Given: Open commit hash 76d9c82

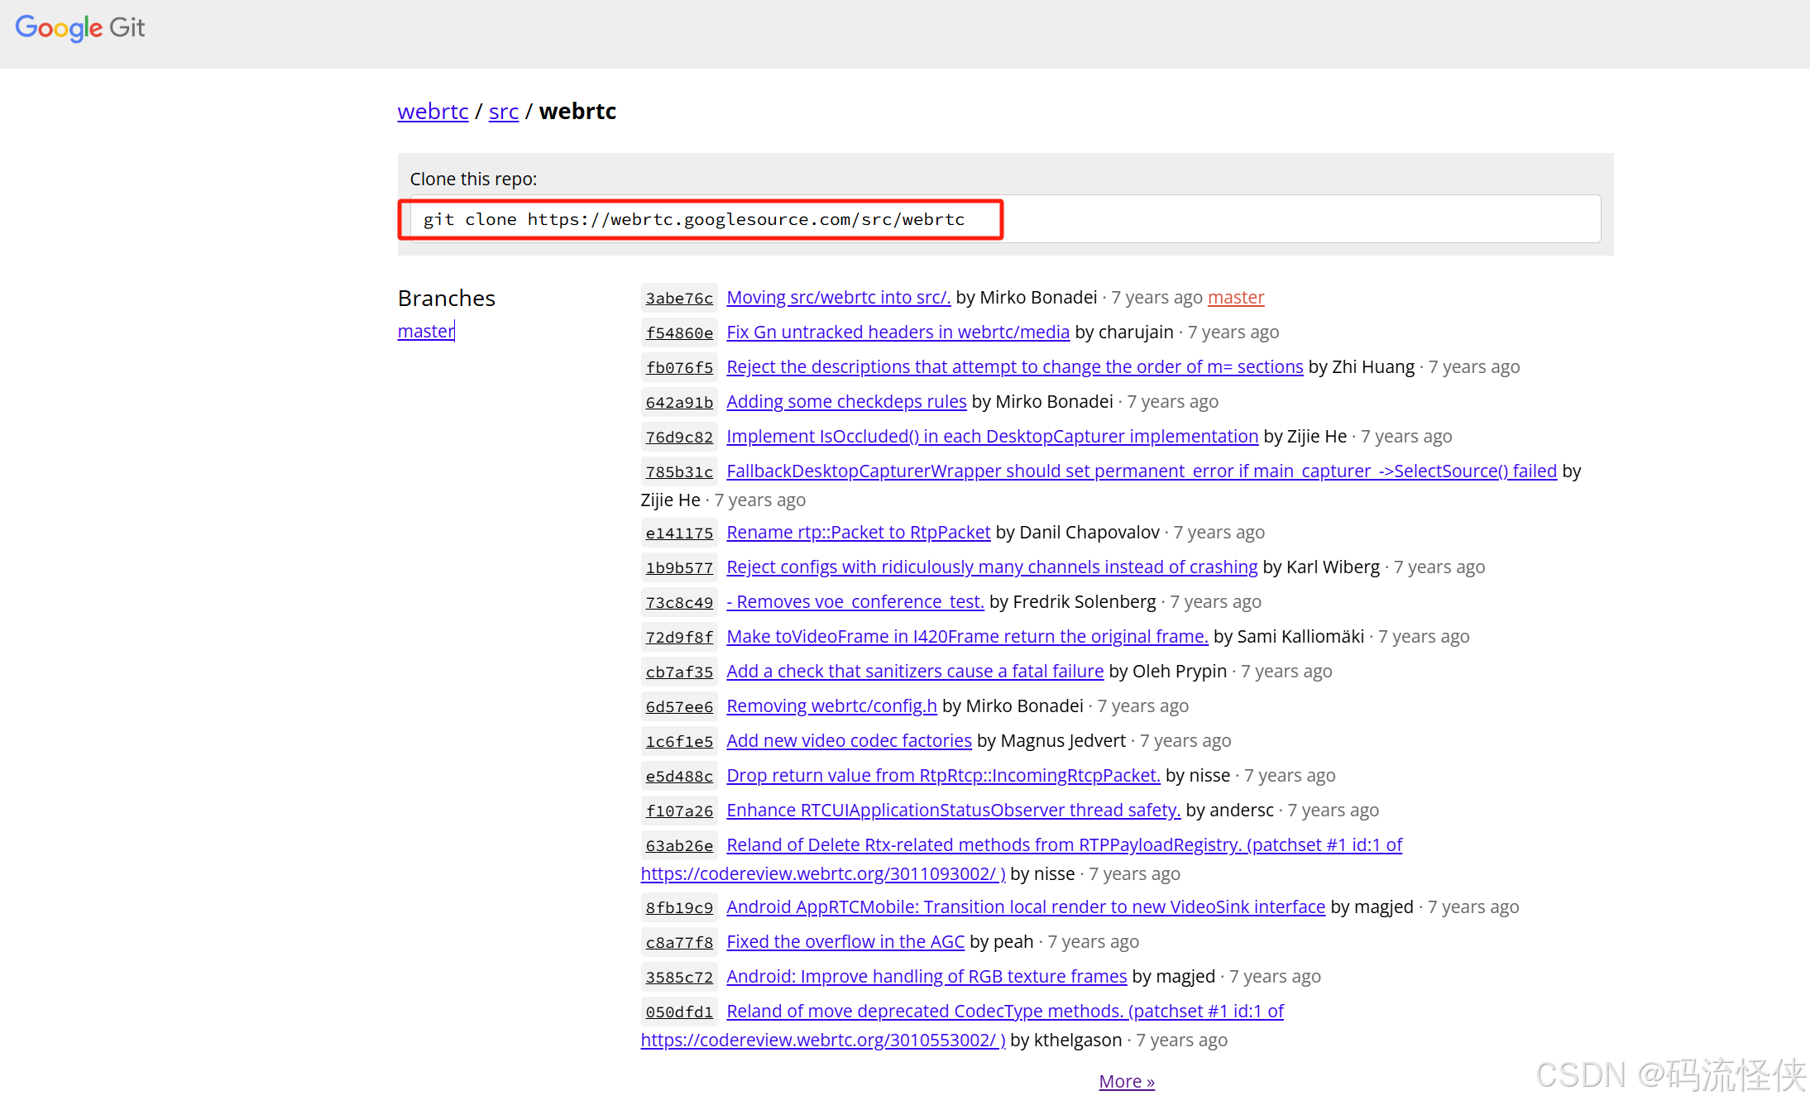Looking at the screenshot, I should point(679,437).
